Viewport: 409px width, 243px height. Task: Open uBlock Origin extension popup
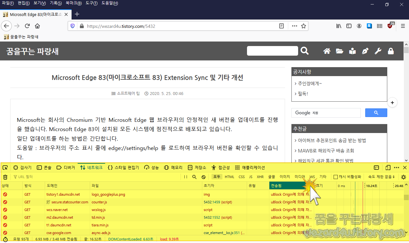point(390,26)
